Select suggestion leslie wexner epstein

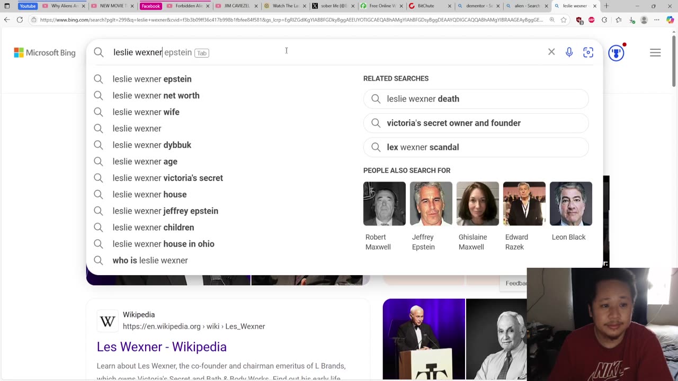[x=151, y=79]
